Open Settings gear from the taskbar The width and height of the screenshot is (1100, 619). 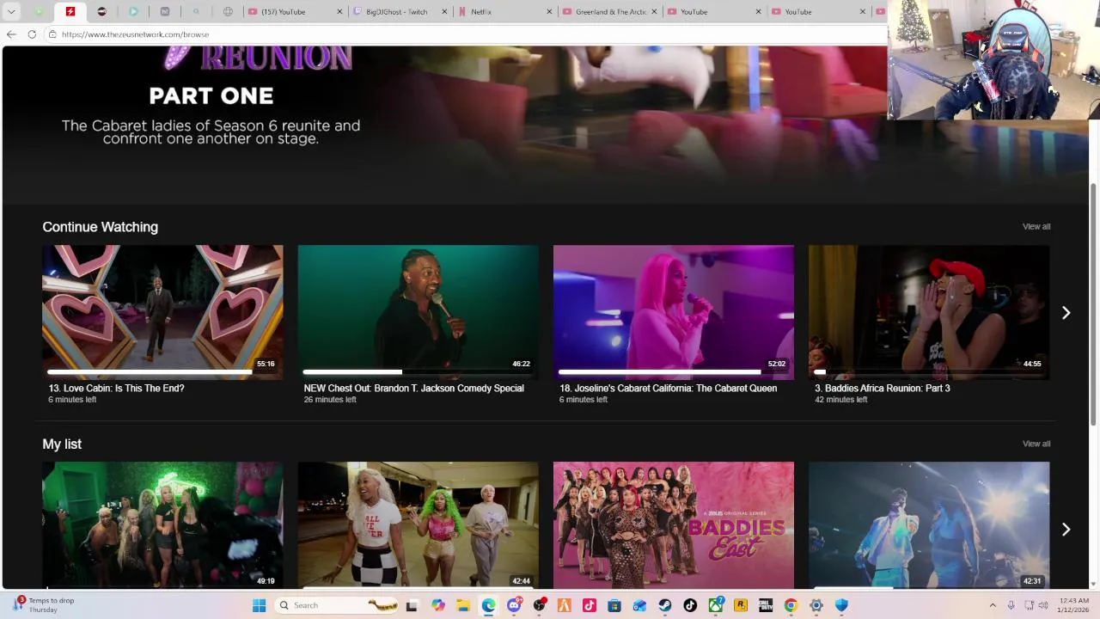coord(816,605)
